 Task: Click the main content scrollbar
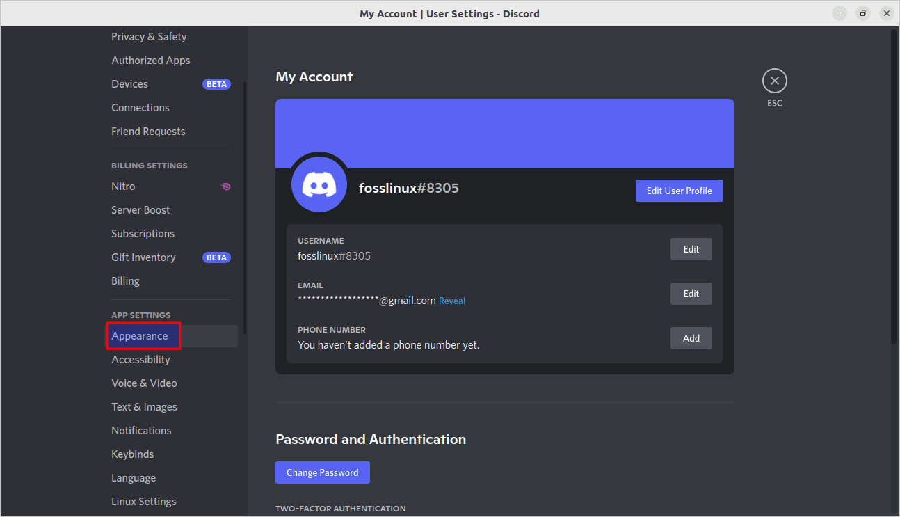tap(894, 188)
